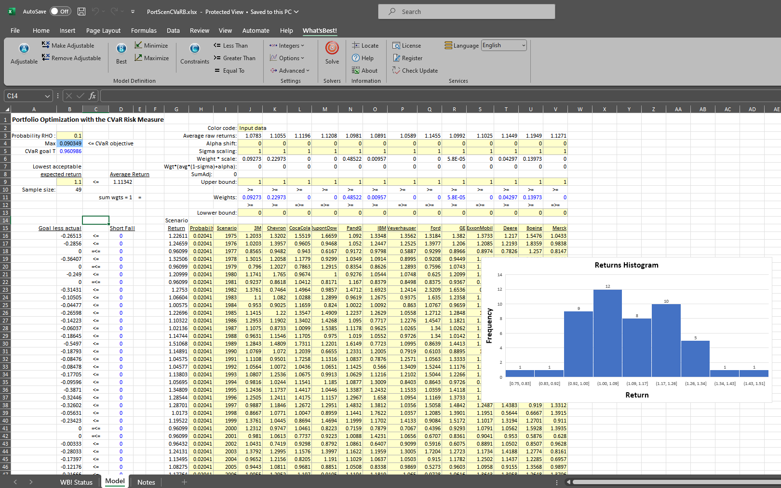Screen dimensions: 781x488
Task: Select the Minimize objective tool
Action: point(151,45)
